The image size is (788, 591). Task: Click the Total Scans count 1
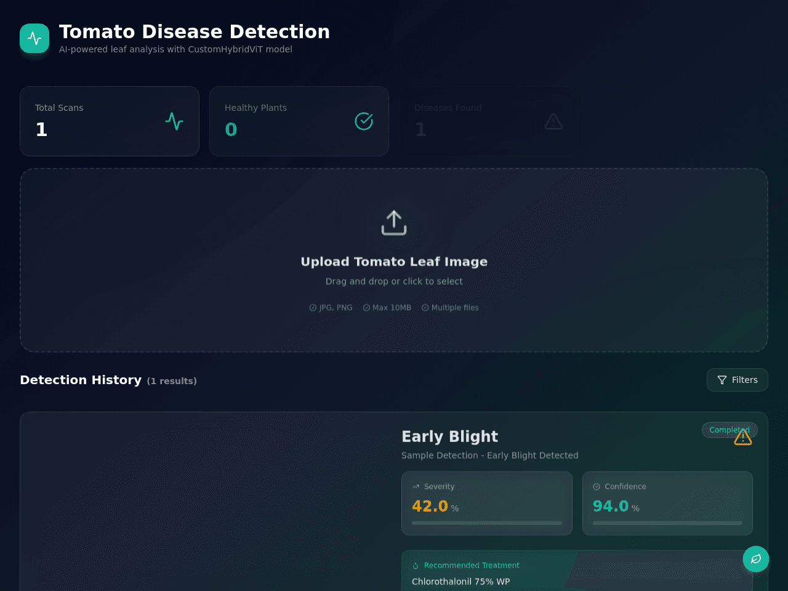tap(41, 130)
